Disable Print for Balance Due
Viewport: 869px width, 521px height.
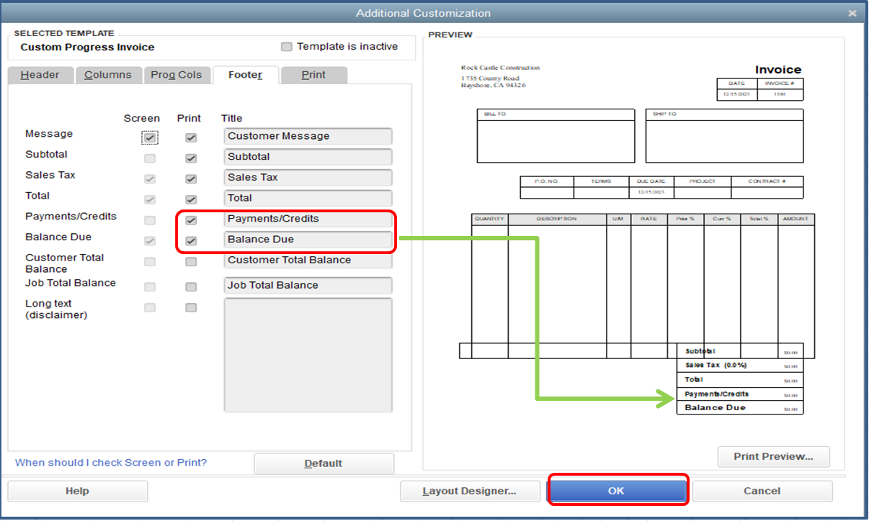pyautogui.click(x=190, y=240)
